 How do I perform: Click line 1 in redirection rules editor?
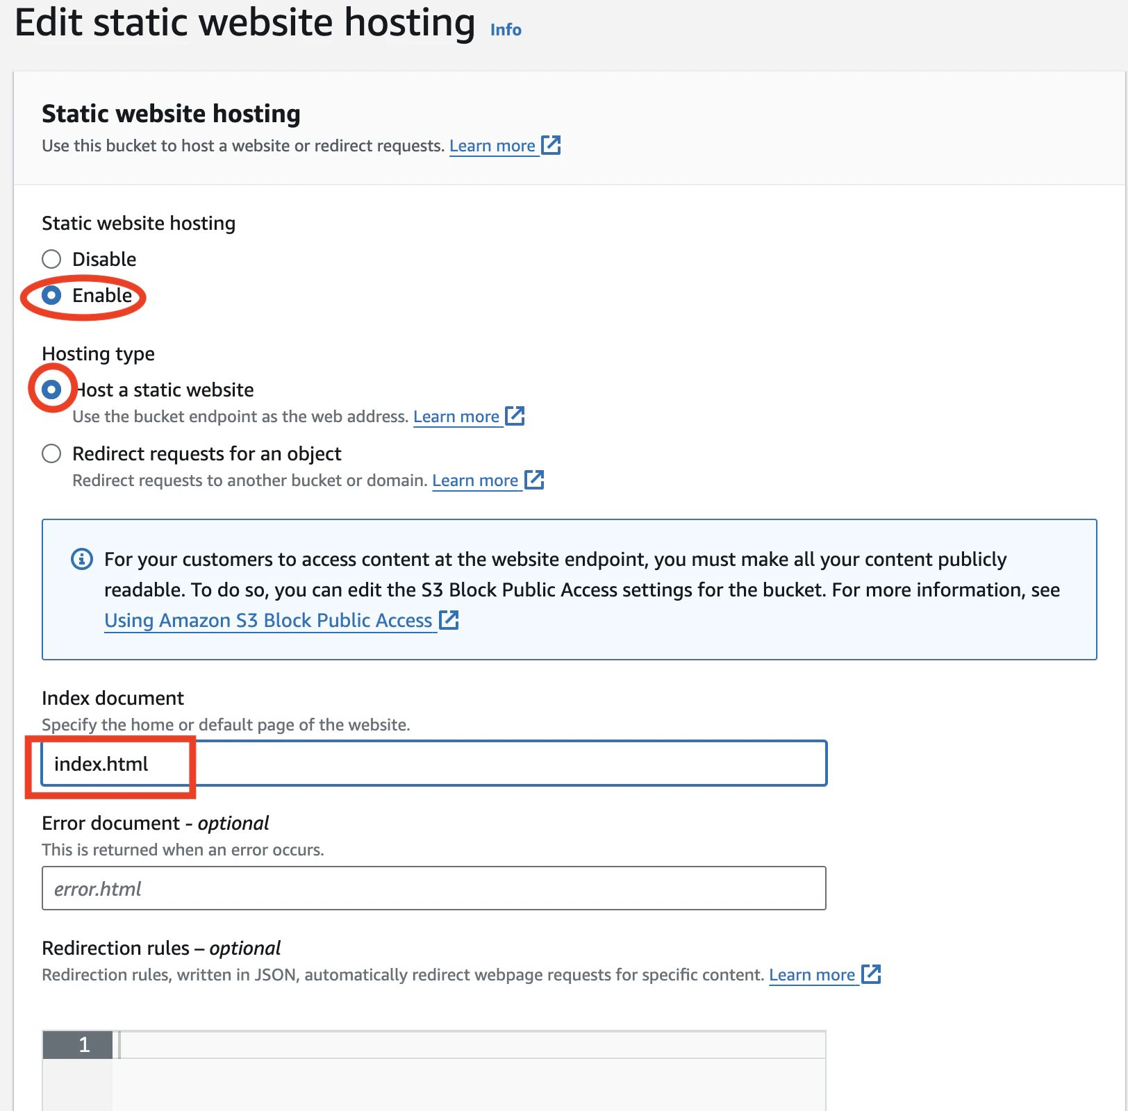[x=472, y=1045]
